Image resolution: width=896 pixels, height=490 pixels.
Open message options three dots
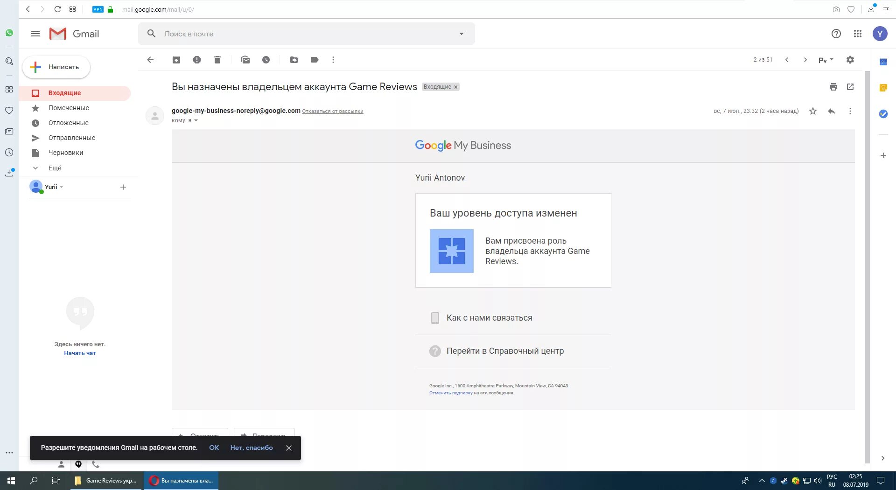coord(850,111)
